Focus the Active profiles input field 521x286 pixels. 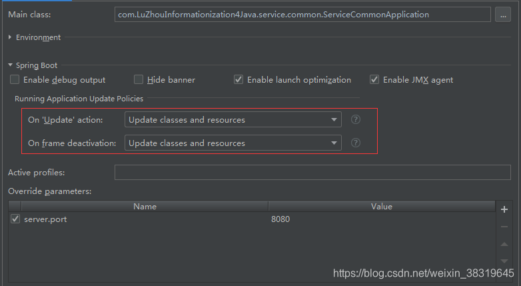click(312, 172)
